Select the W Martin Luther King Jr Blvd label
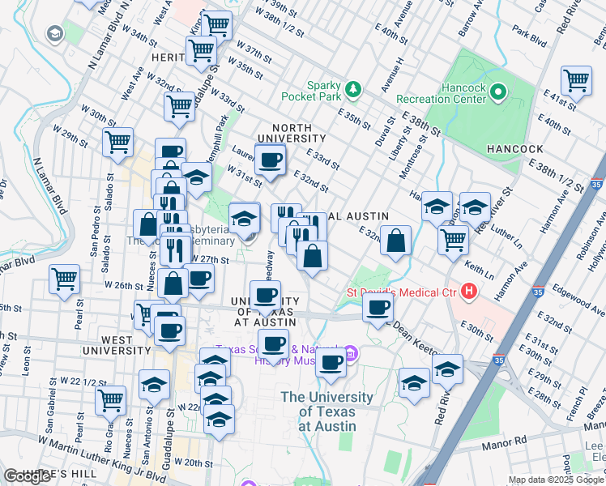This screenshot has width=606, height=486. (x=101, y=459)
